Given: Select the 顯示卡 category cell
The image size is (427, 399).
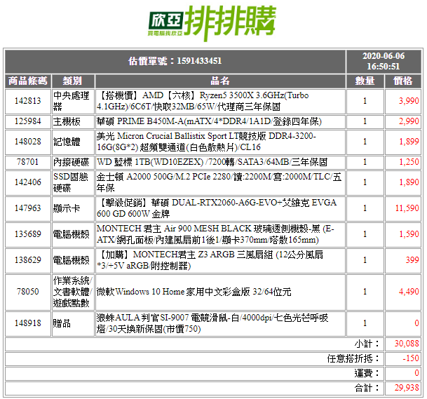Looking at the screenshot, I should (x=73, y=209).
